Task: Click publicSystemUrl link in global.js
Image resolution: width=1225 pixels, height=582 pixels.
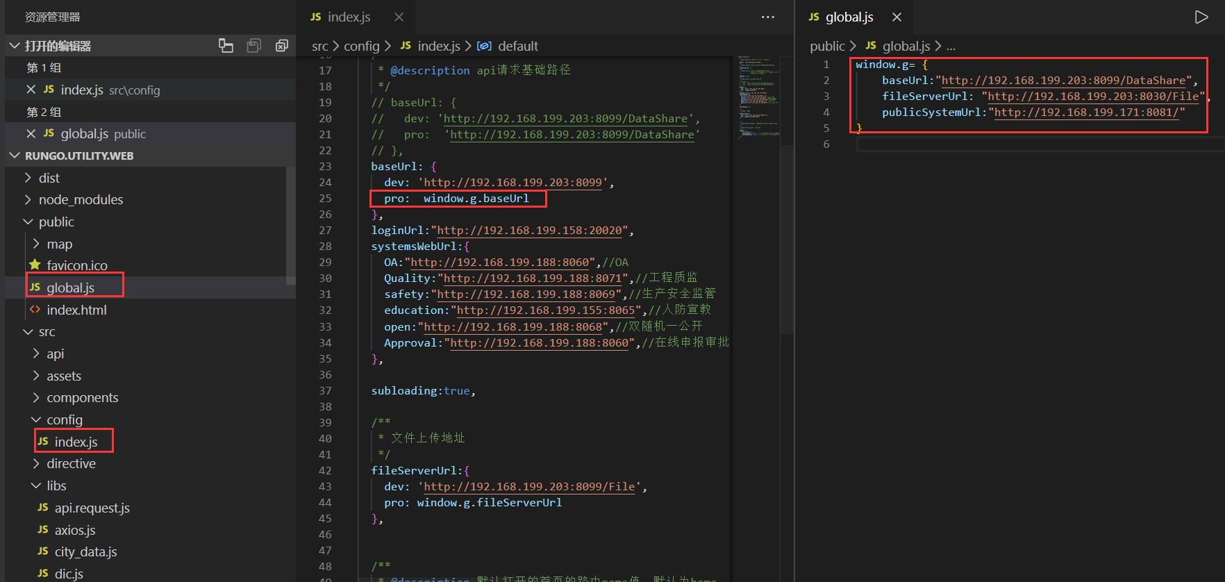Action: click(x=1086, y=113)
